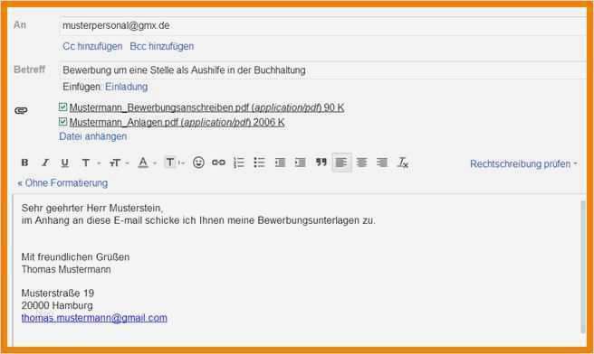Center align text
This screenshot has width=594, height=354.
[362, 163]
